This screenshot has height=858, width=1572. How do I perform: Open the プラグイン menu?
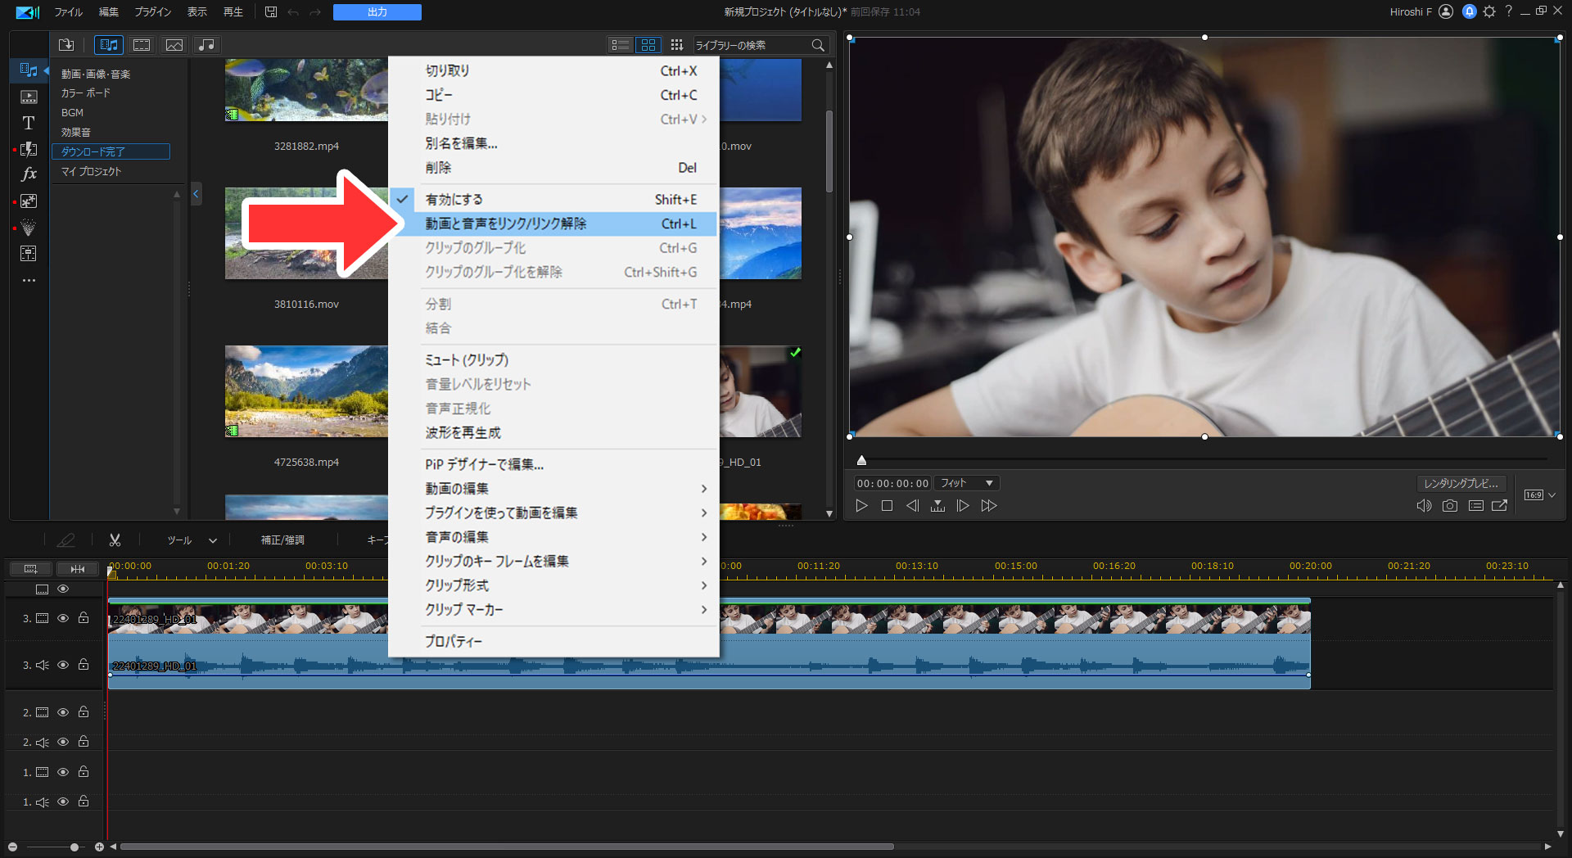coord(153,12)
